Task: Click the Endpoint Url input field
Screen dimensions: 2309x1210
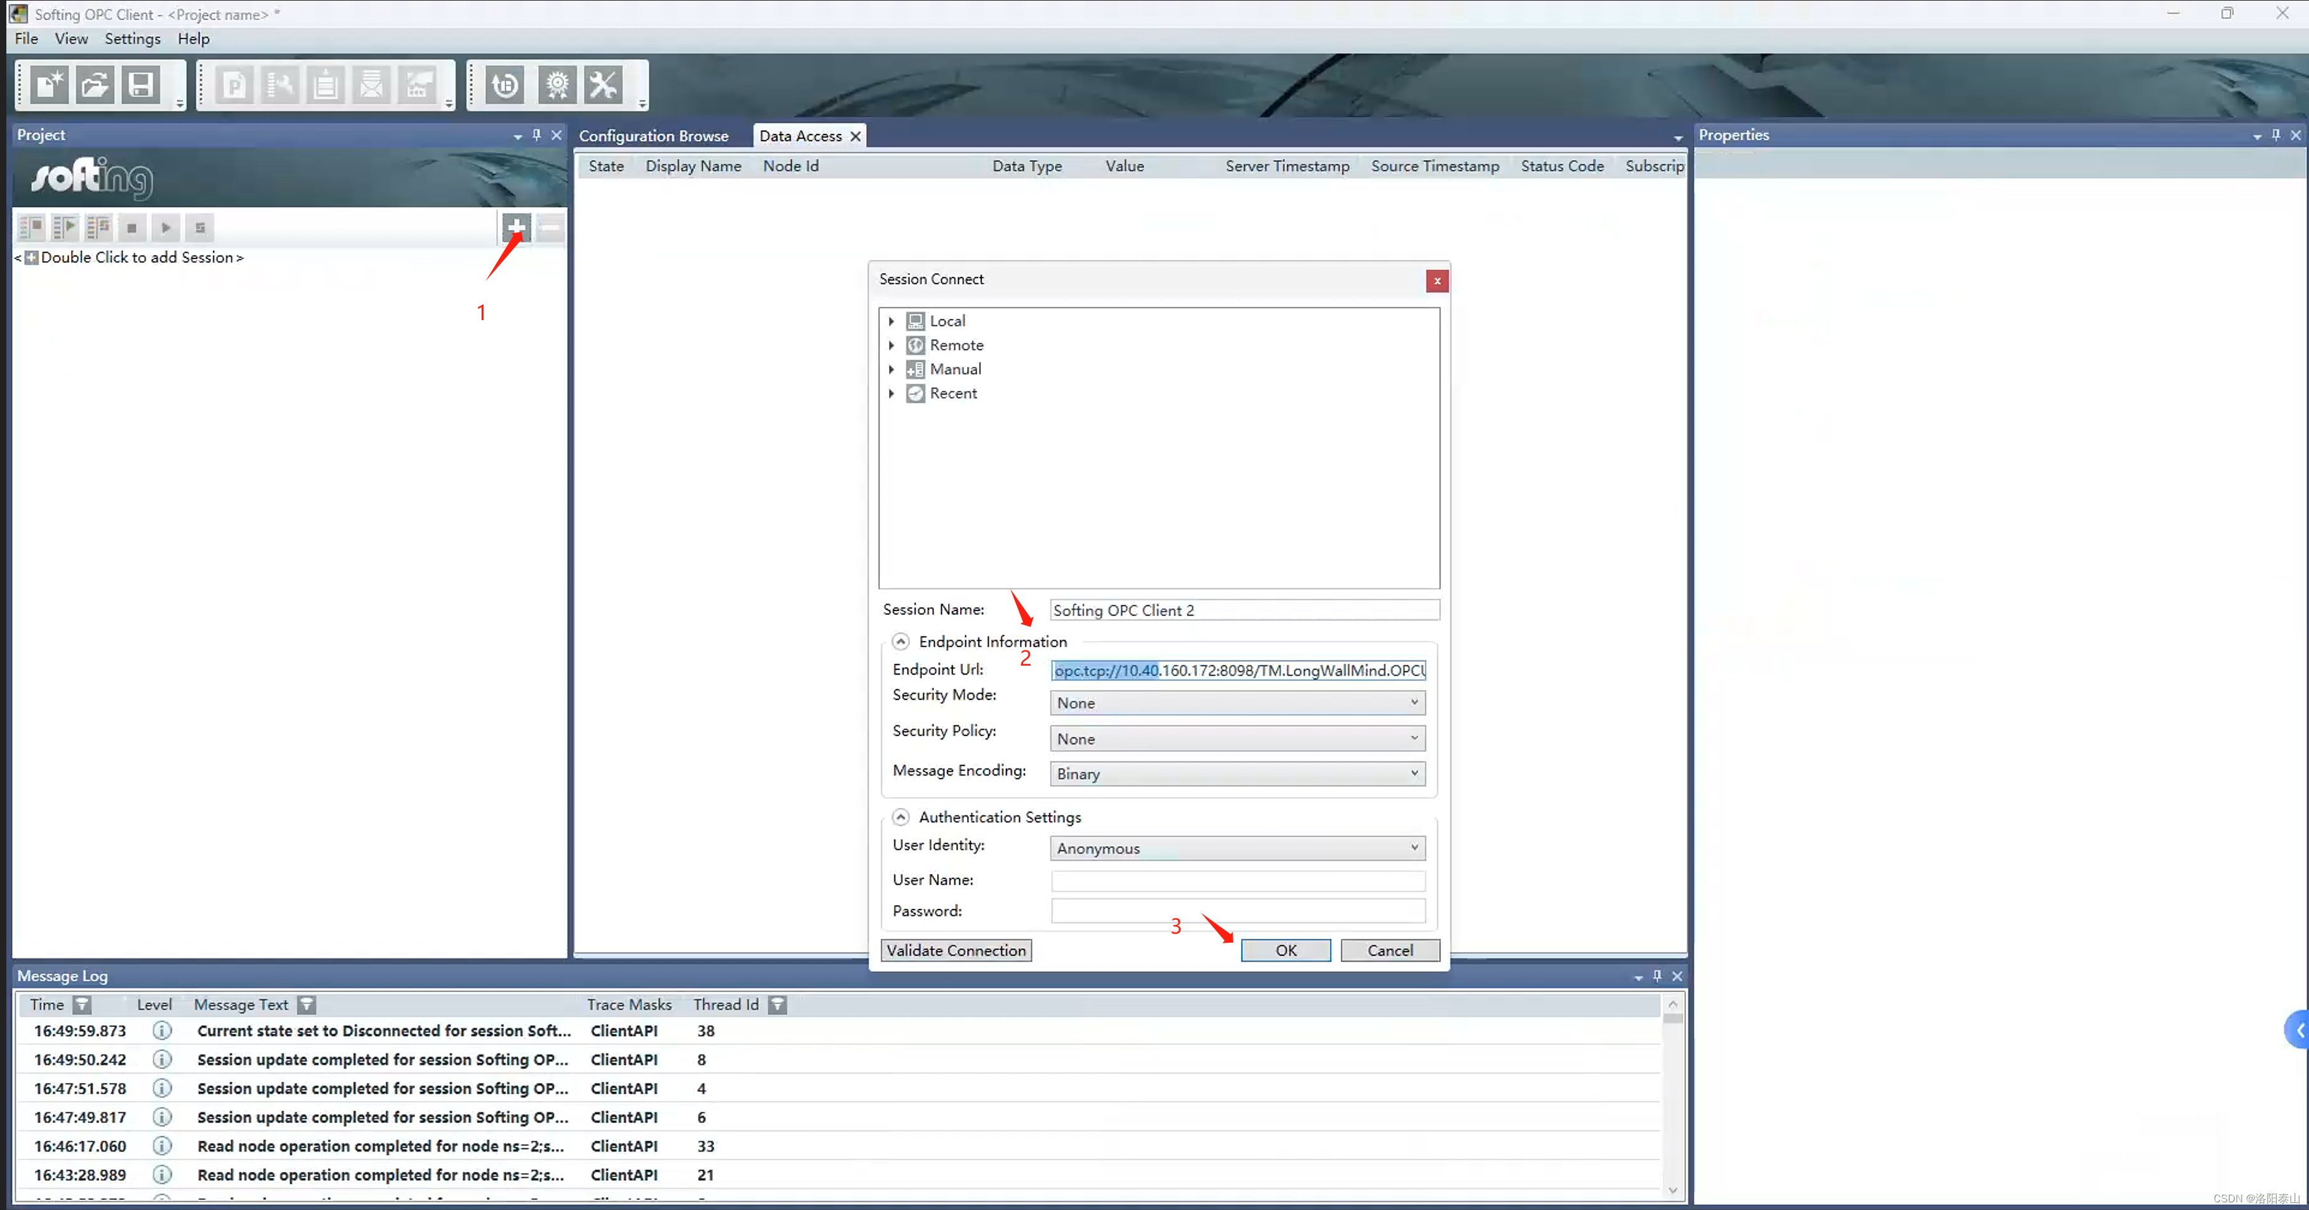Action: coord(1238,671)
